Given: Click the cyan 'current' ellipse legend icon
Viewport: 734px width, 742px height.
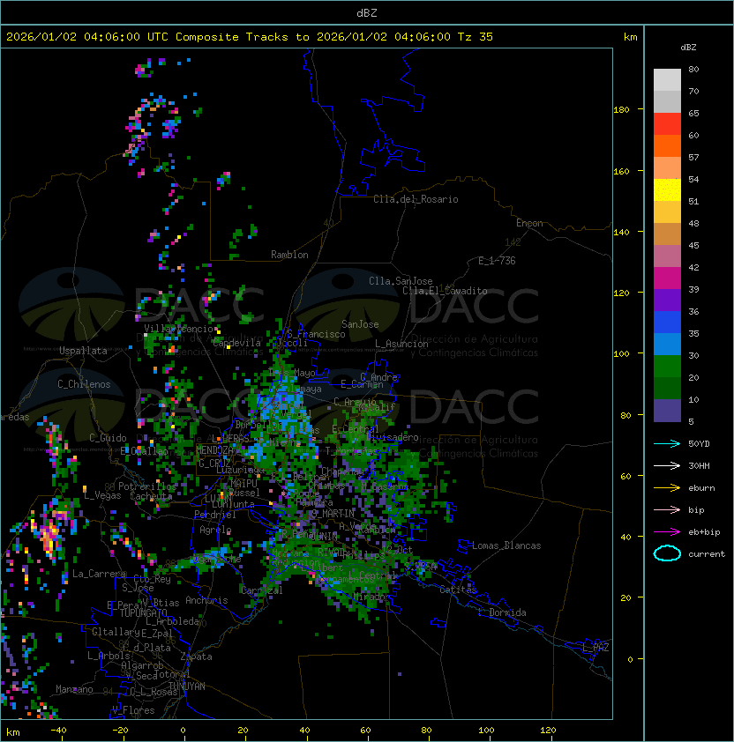Looking at the screenshot, I should (667, 553).
